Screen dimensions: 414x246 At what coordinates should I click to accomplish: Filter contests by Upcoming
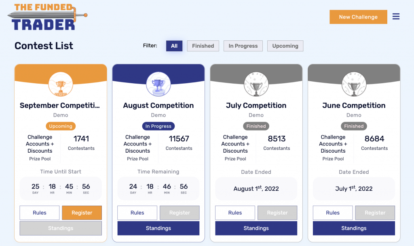285,46
